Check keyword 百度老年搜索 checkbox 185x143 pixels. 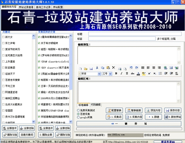[x=3, y=80]
